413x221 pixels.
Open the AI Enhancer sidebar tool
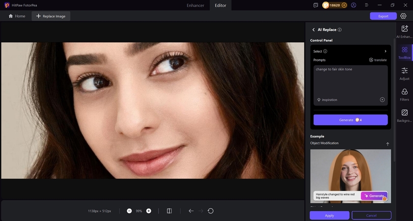(405, 31)
